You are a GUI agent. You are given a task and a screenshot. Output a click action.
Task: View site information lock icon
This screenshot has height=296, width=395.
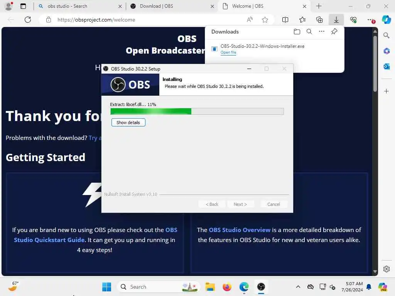pos(49,20)
